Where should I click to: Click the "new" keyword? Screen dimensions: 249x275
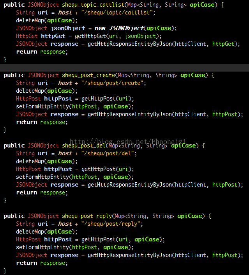coord(100,28)
